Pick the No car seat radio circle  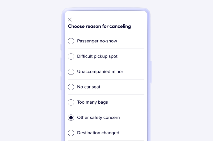pyautogui.click(x=71, y=87)
